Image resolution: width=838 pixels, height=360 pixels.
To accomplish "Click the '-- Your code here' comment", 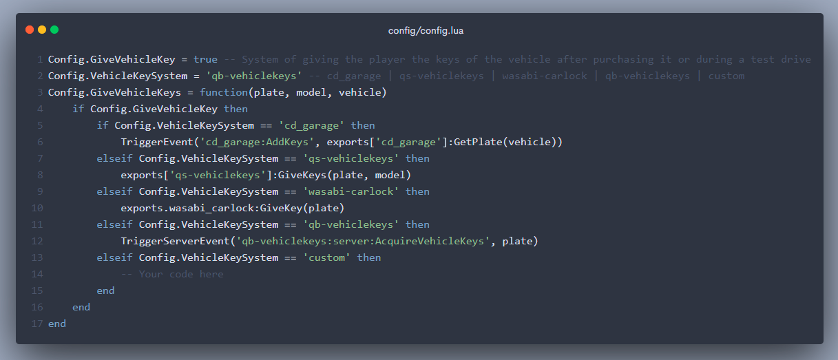I will click(172, 274).
